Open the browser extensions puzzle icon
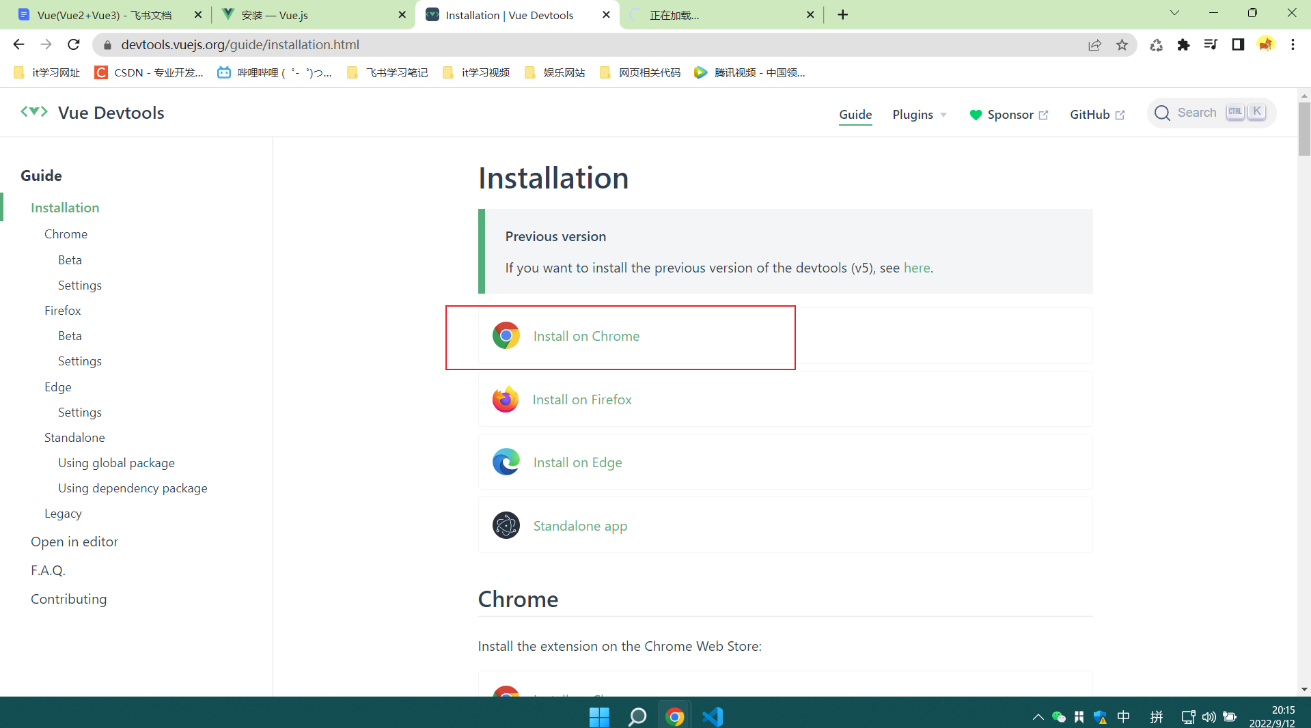 tap(1184, 44)
